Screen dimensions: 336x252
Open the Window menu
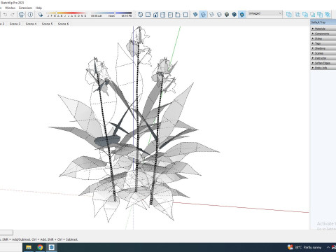click(10, 8)
